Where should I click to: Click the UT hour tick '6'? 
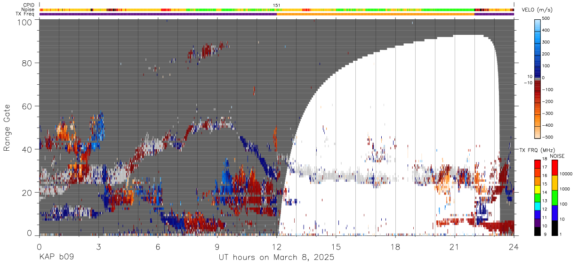pyautogui.click(x=158, y=246)
